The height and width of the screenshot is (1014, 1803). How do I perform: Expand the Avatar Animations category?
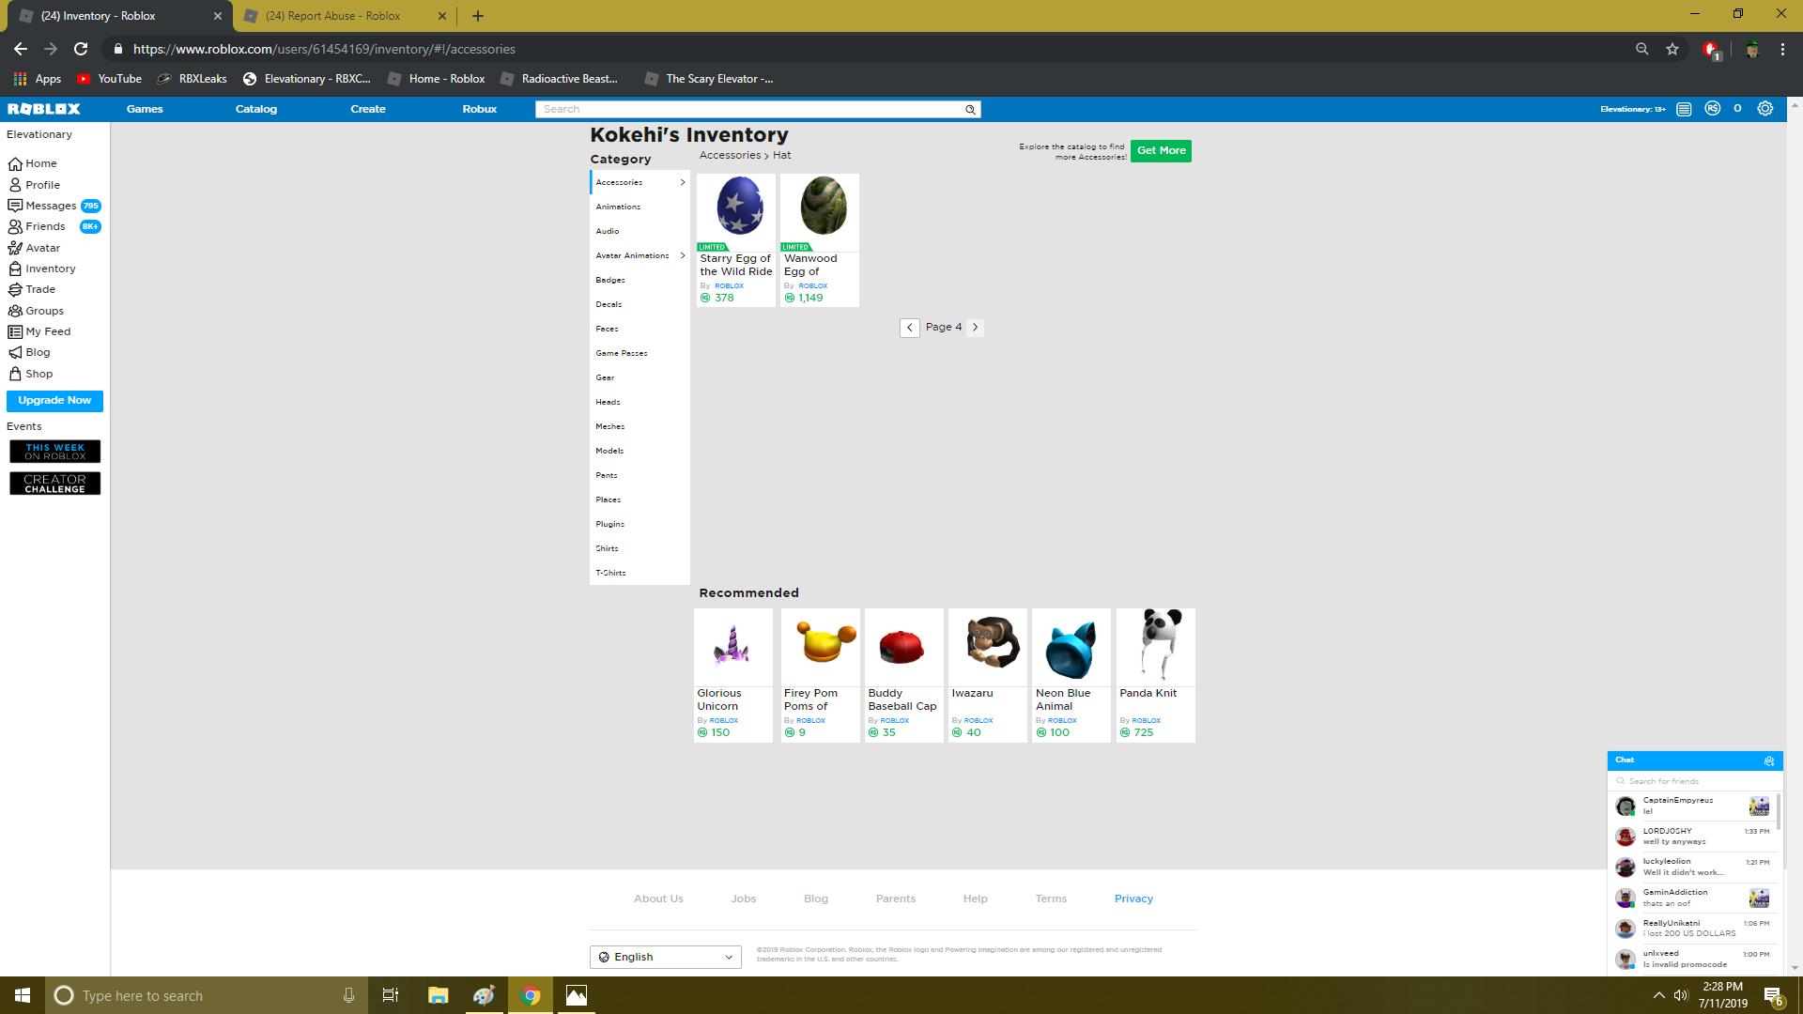(683, 255)
